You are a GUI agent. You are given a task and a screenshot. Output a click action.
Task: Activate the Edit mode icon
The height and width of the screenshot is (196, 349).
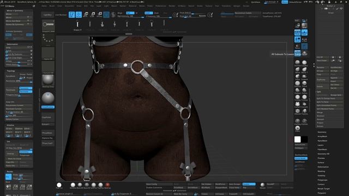pyautogui.click(x=71, y=15)
